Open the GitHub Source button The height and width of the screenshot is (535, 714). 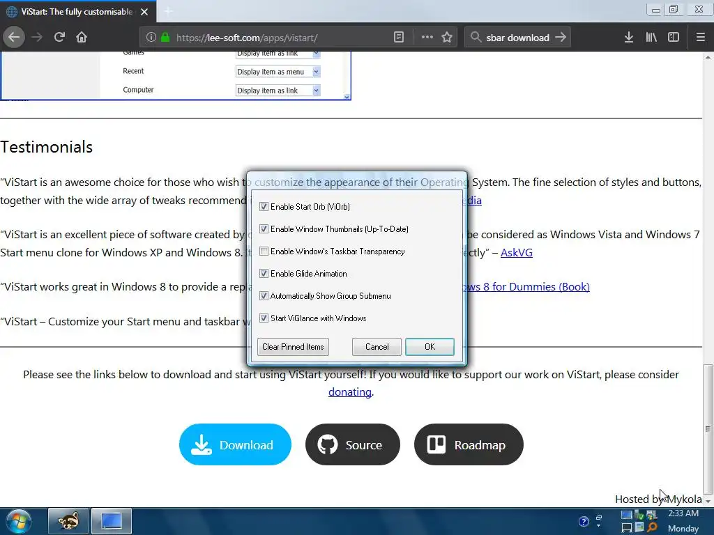point(352,444)
